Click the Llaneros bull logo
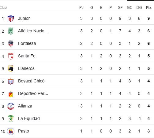 (11, 69)
